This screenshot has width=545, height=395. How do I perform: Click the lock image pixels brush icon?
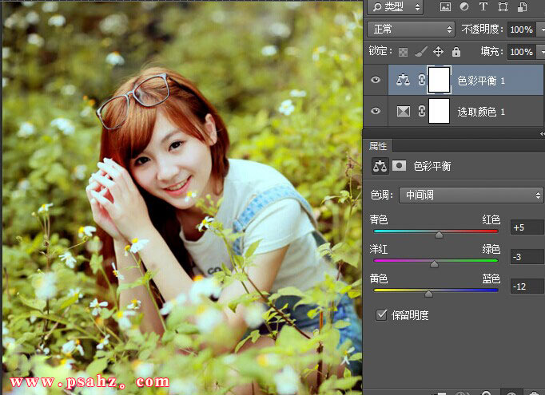coord(422,51)
